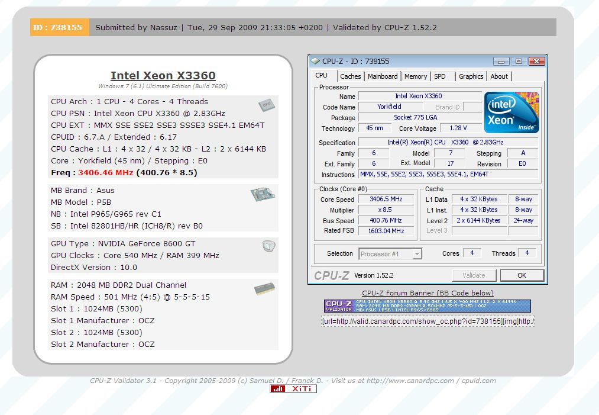
Task: Click the Technology 45 nm field
Action: [x=375, y=128]
